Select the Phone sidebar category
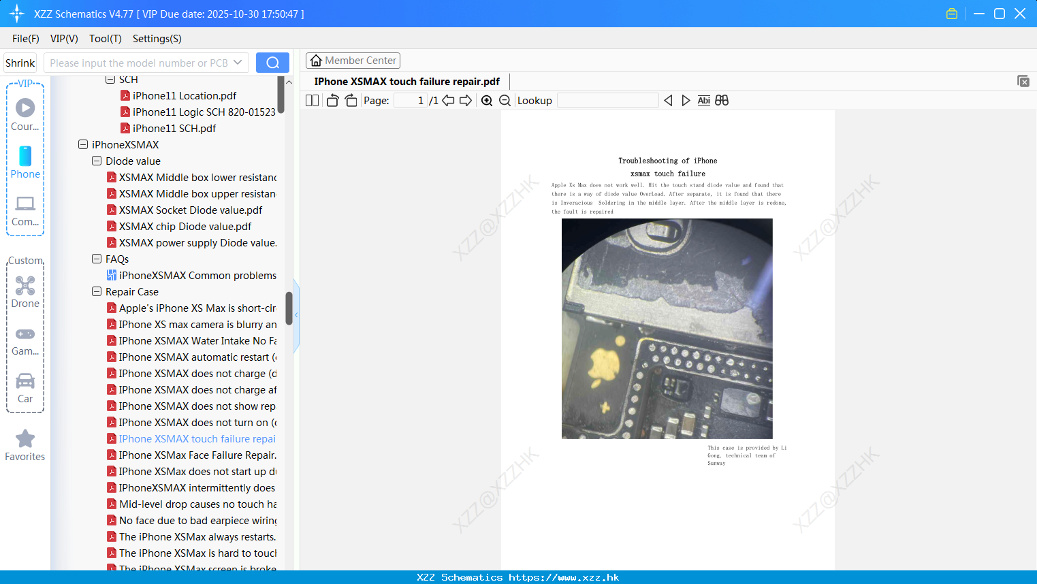The width and height of the screenshot is (1037, 584). pos(25,163)
